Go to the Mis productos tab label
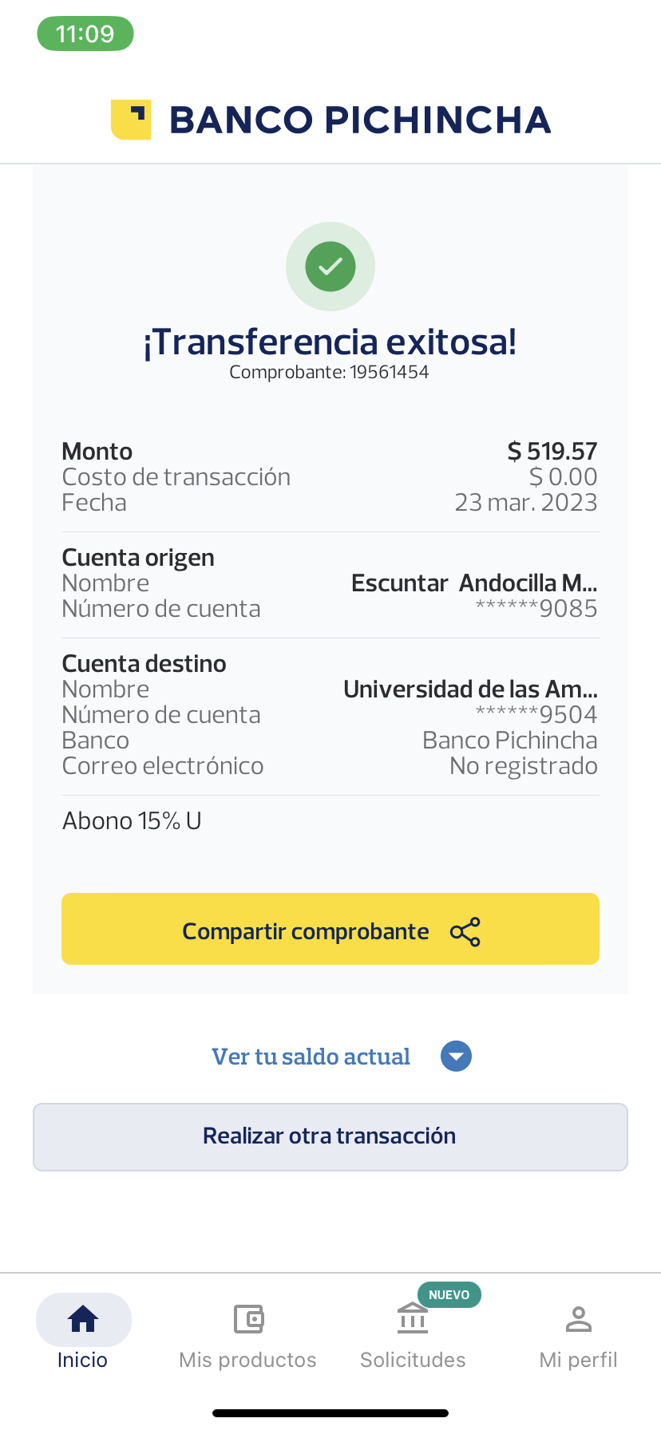661x1430 pixels. click(x=247, y=1360)
